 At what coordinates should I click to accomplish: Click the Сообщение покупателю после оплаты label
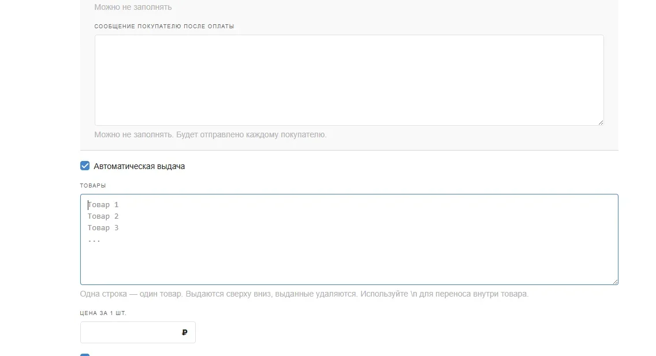(164, 27)
